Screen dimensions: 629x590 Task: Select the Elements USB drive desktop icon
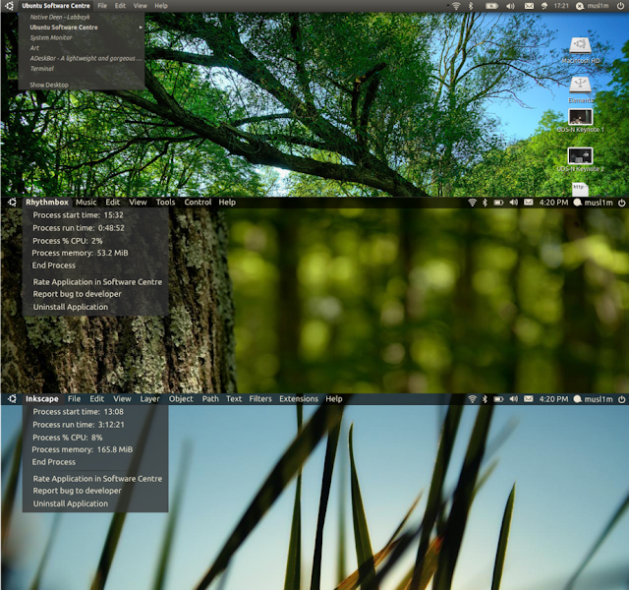pos(580,86)
